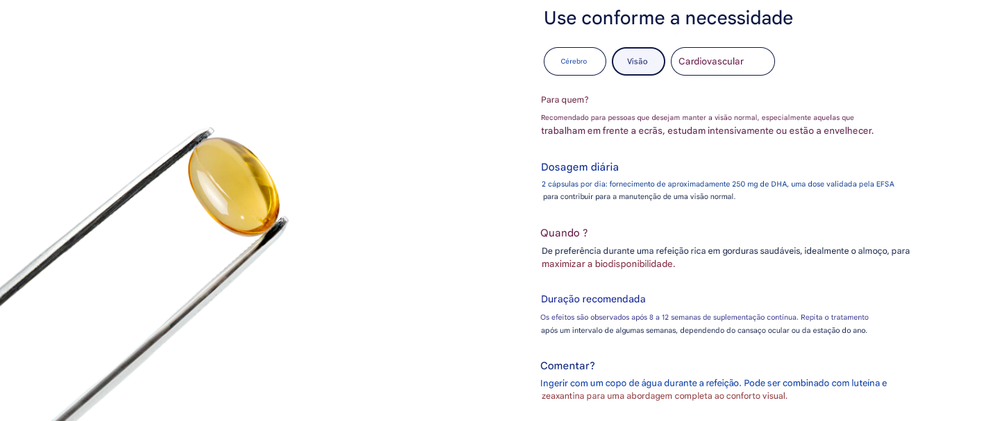Click the 'Dosagem diária' heading
The image size is (1000, 421).
point(580,167)
